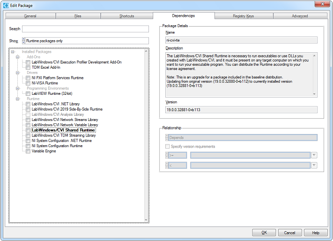Check LabWindows/CVI Network Variable Library
Viewport: 333px width, 241px height.
tap(28, 125)
